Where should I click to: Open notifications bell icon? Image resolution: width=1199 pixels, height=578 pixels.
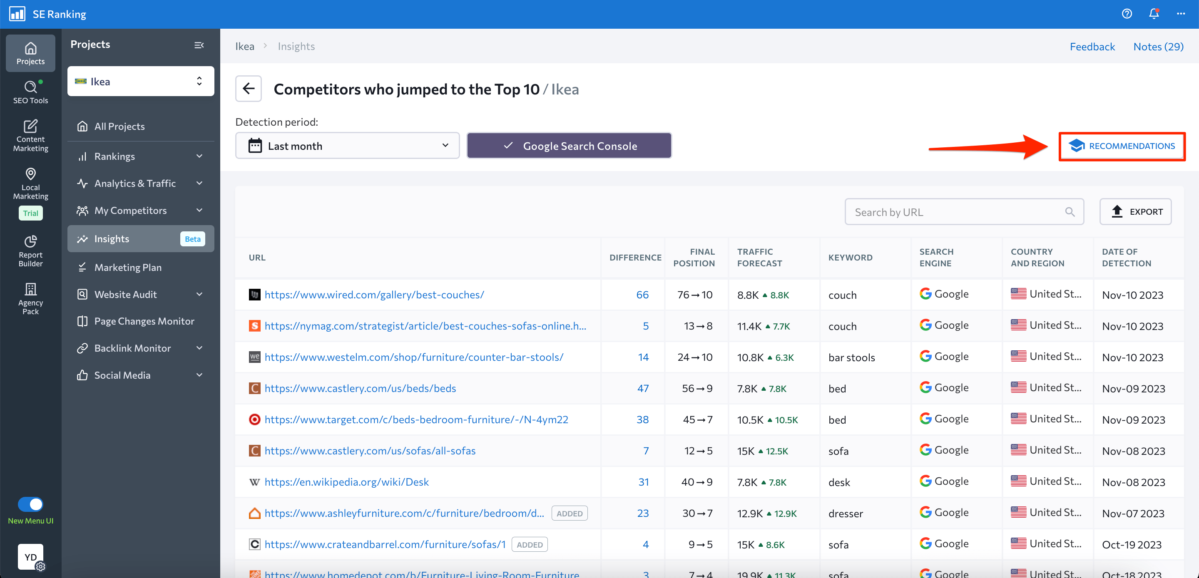tap(1154, 14)
